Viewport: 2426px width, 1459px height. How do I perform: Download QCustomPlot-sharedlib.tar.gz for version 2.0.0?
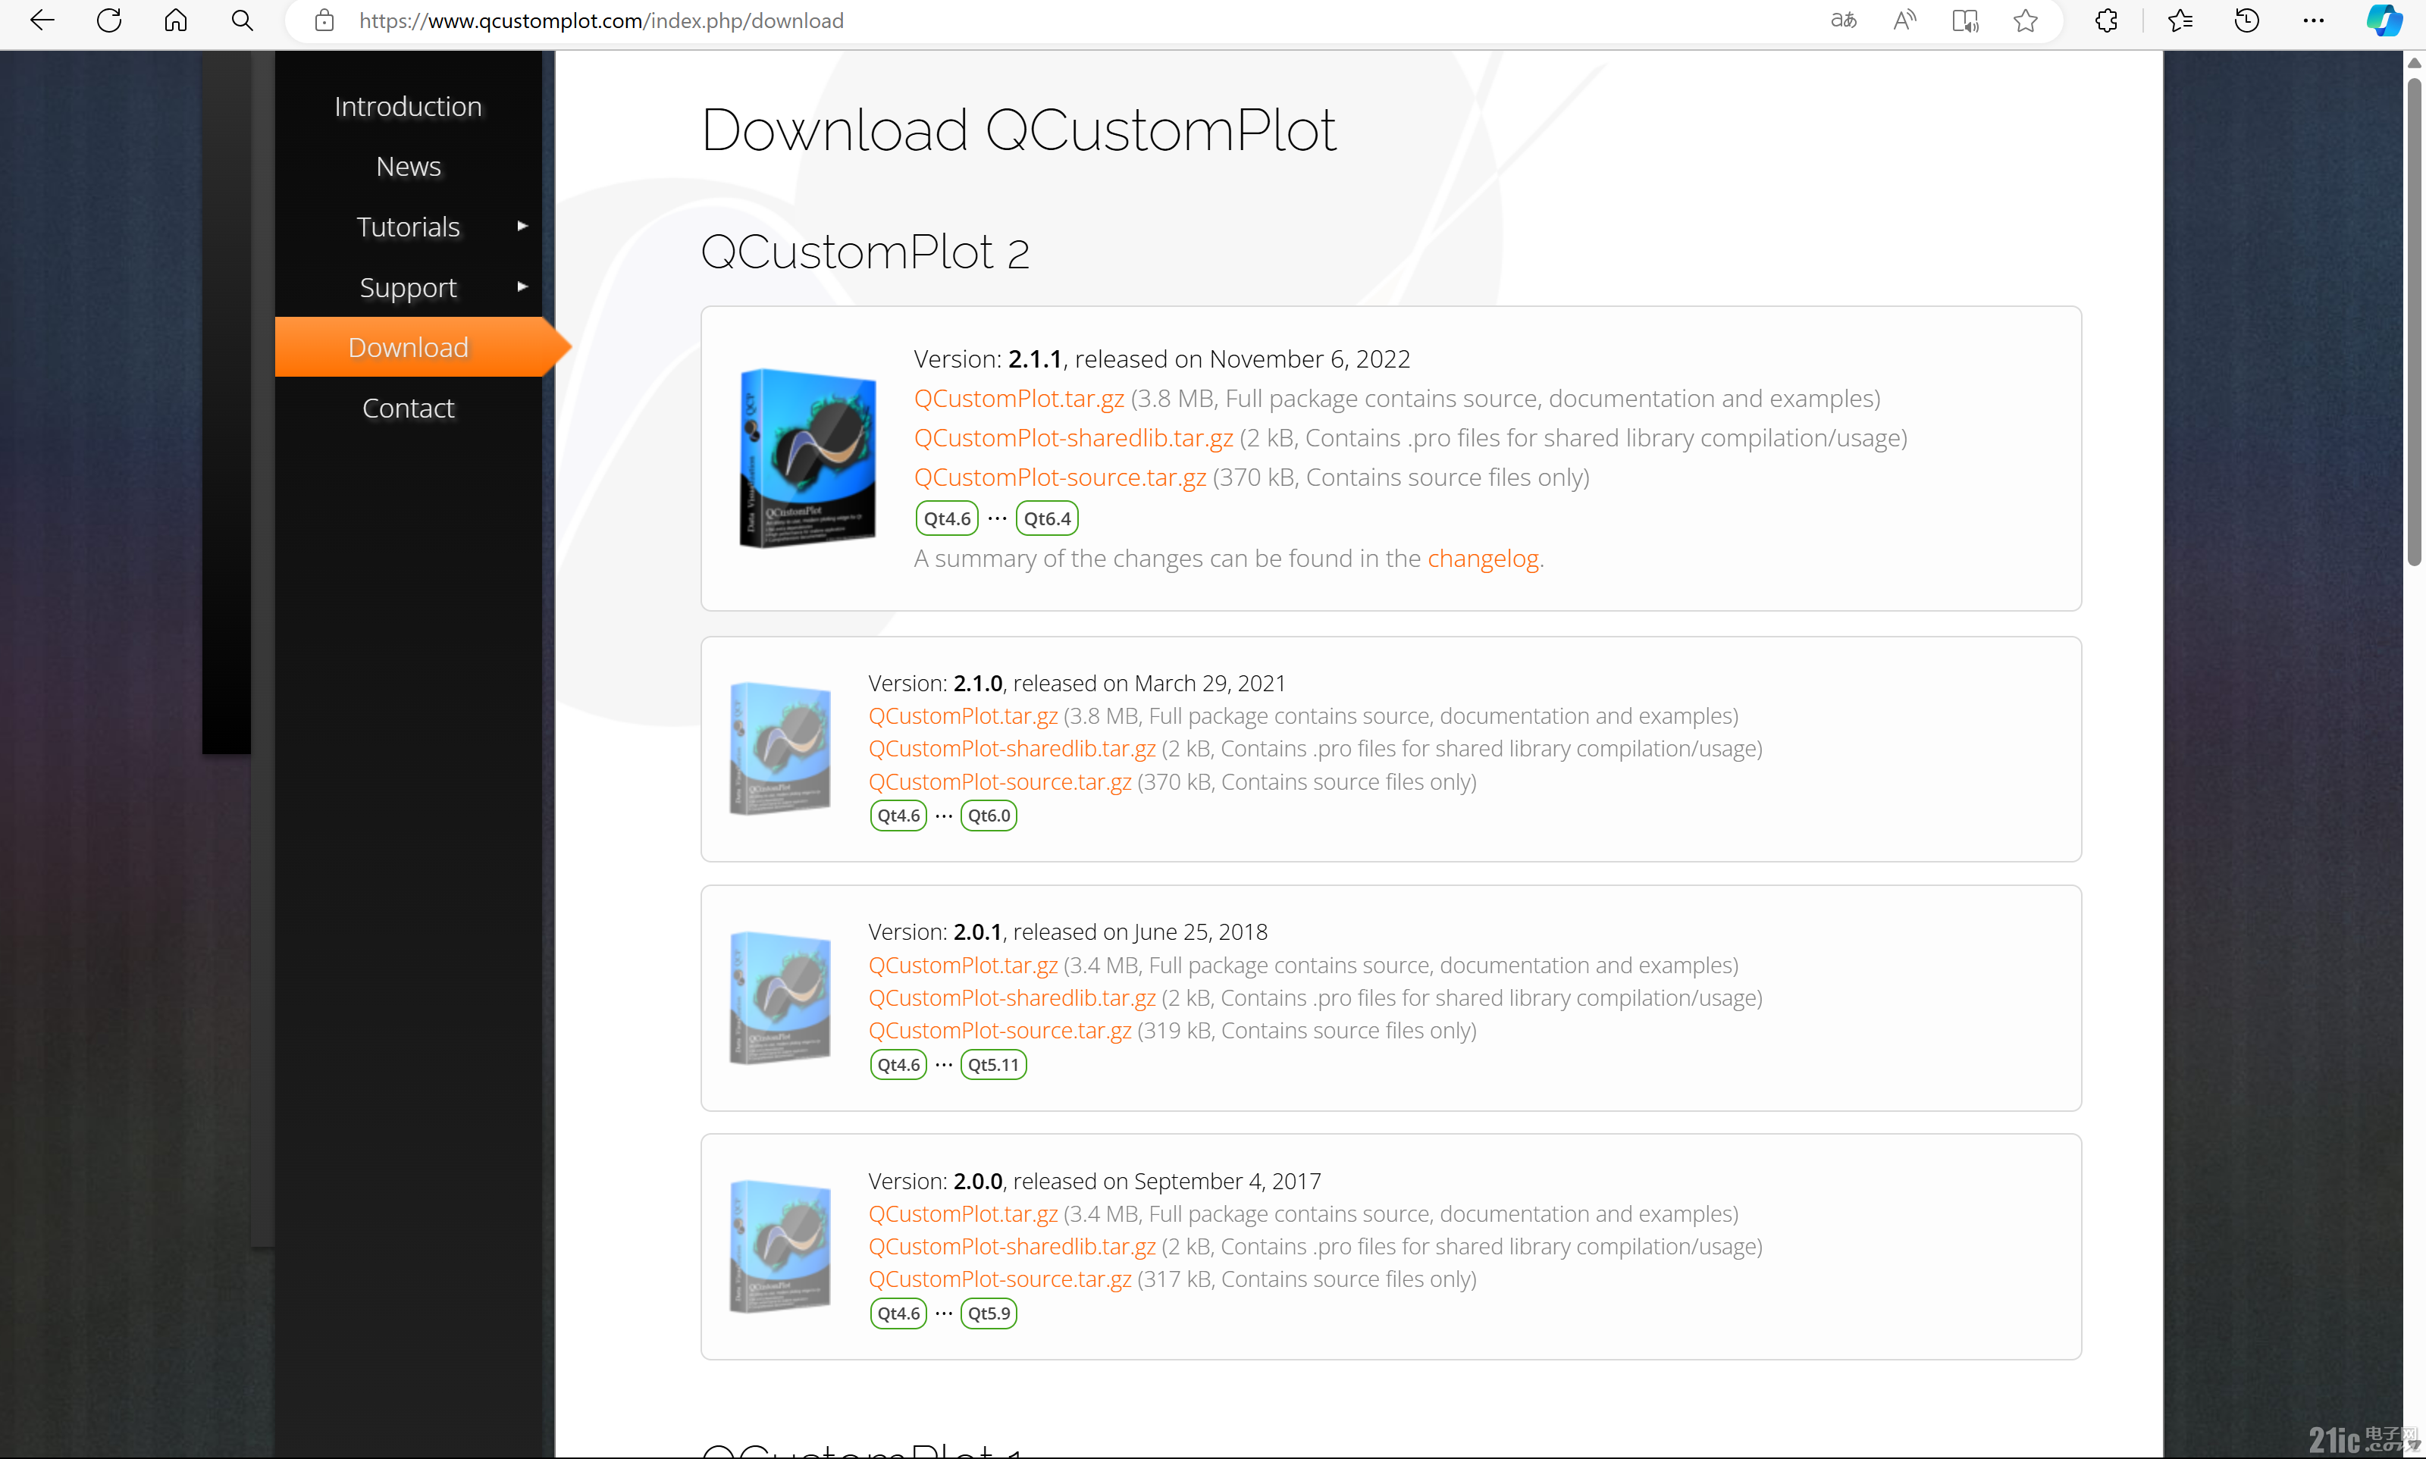coord(1012,1247)
